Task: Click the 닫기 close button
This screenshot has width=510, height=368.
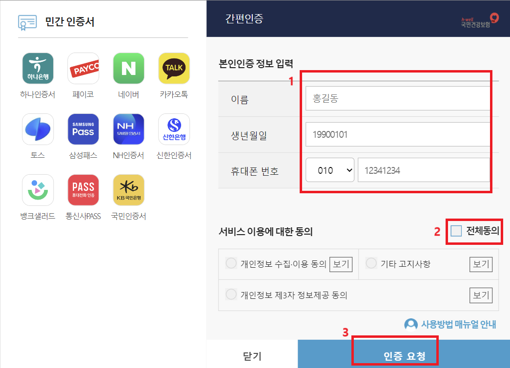Action: (x=252, y=356)
